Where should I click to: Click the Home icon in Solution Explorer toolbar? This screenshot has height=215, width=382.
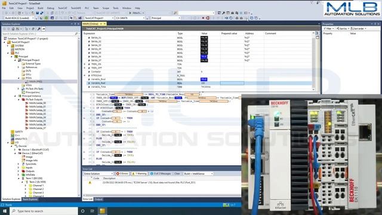(x=13, y=29)
